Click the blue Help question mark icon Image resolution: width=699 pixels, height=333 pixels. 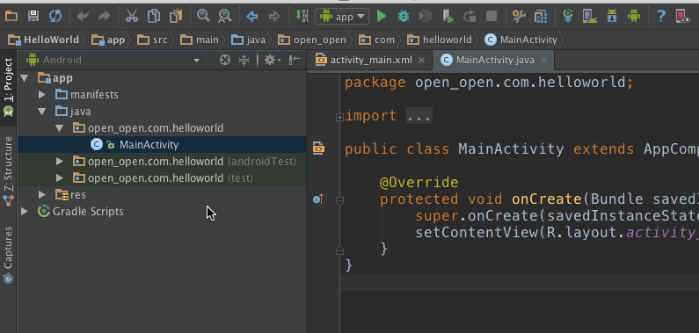point(660,17)
